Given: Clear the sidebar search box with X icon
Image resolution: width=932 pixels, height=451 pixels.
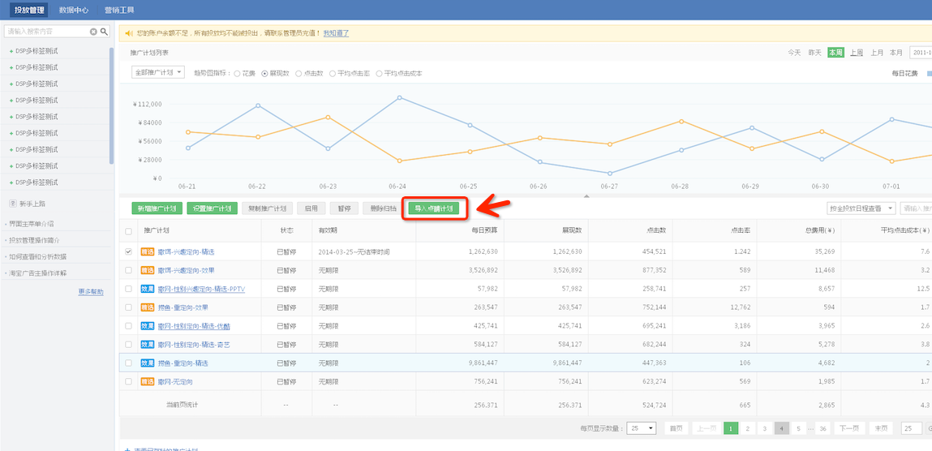Looking at the screenshot, I should [93, 32].
